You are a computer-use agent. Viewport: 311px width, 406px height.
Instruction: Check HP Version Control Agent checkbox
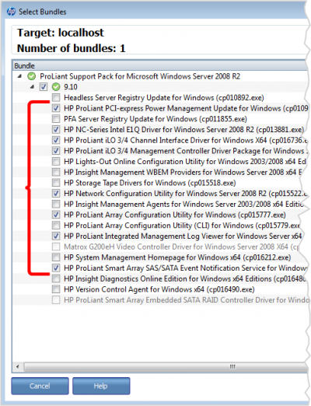(x=56, y=289)
